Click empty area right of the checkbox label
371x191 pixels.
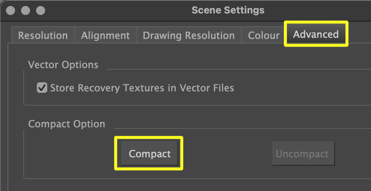(300, 88)
